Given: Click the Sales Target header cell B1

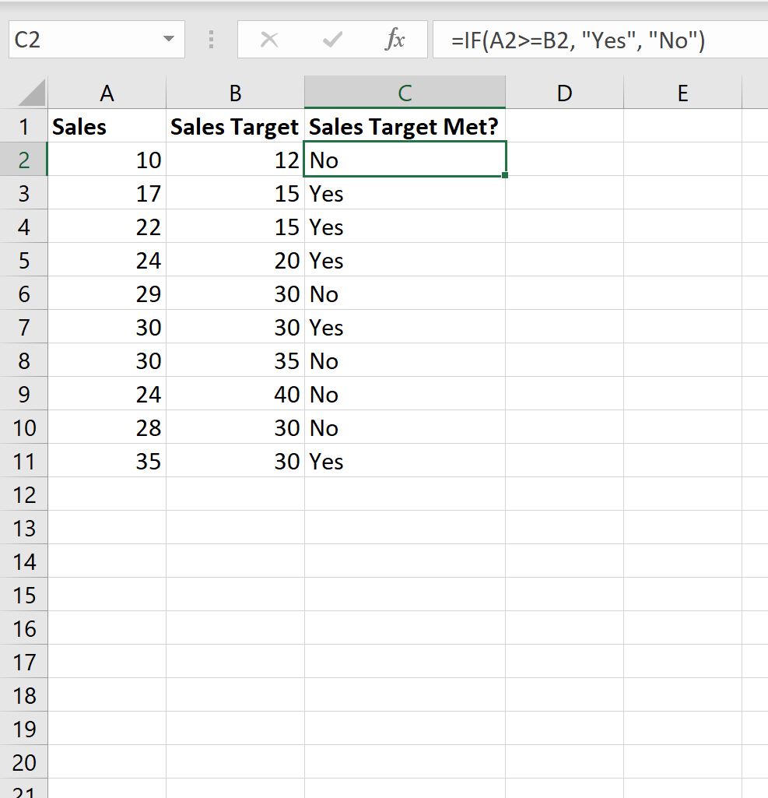Looking at the screenshot, I should click(235, 126).
